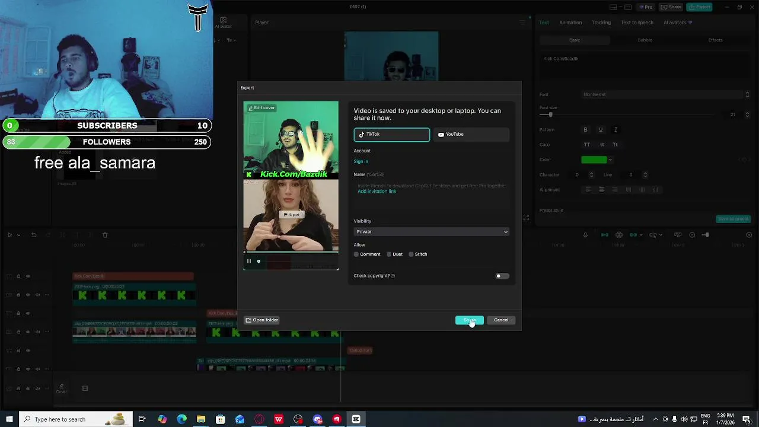This screenshot has height=427, width=759.
Task: Open the text Color dropdown arrow
Action: (610, 160)
